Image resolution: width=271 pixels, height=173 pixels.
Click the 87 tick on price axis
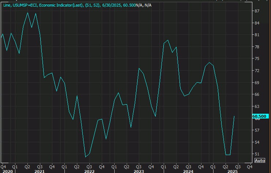click(257, 11)
